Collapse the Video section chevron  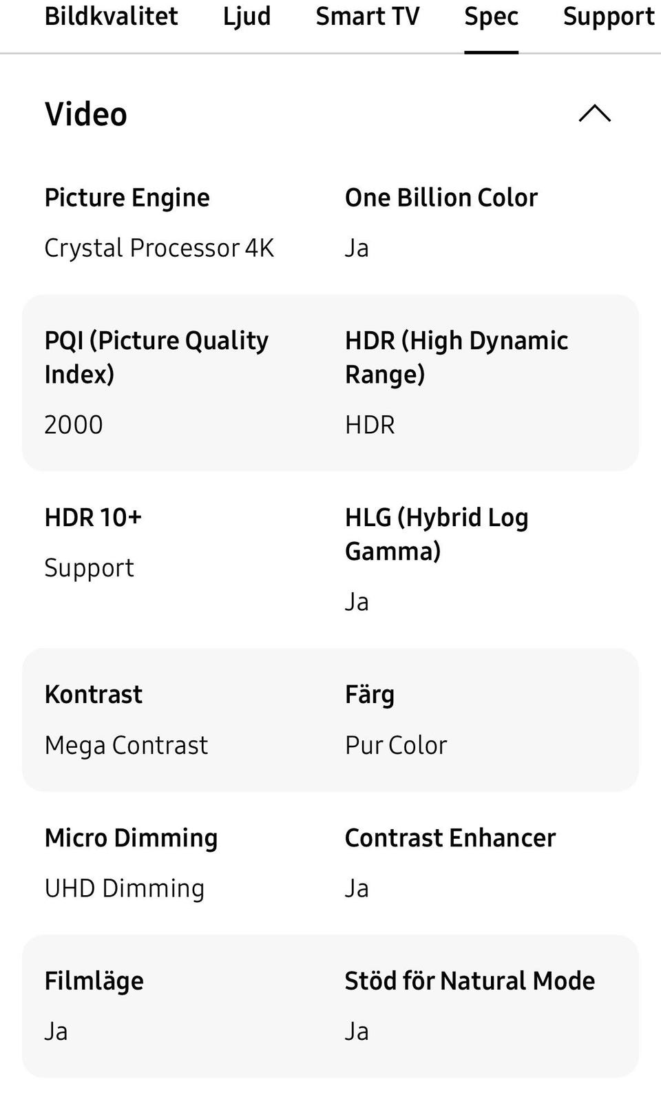pos(594,114)
